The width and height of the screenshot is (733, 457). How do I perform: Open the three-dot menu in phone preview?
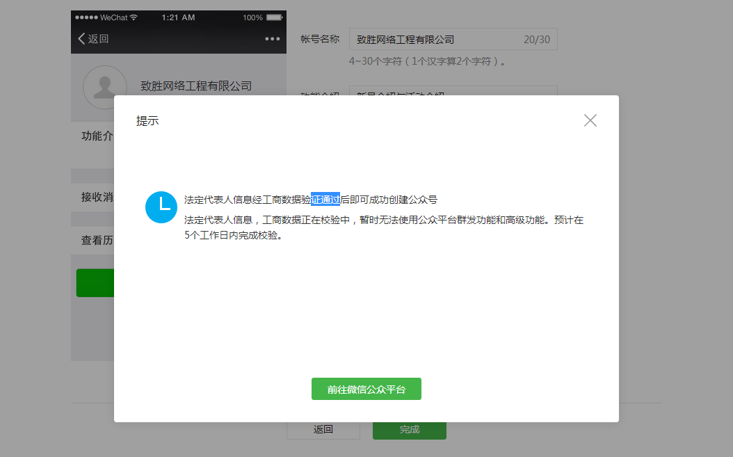[272, 39]
